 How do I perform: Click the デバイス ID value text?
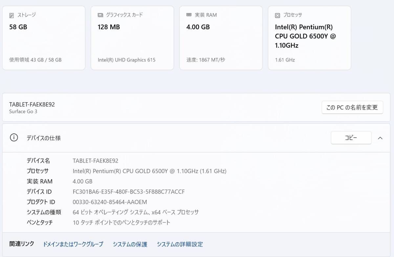128,192
